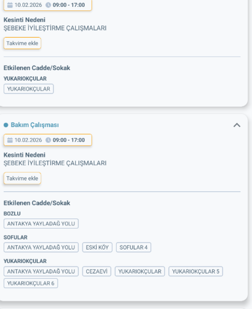Image resolution: width=252 pixels, height=309 pixels.
Task: Click the calendar icon in the Bakım Çalışması card
Action: pos(10,140)
